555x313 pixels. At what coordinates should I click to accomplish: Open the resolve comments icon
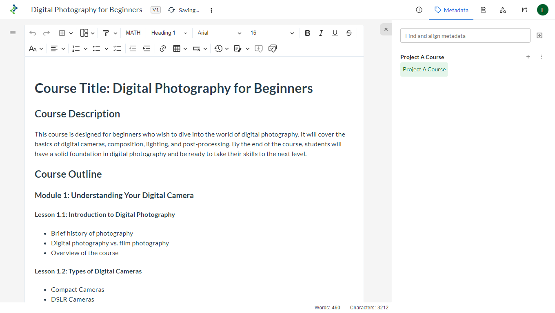[x=273, y=48]
